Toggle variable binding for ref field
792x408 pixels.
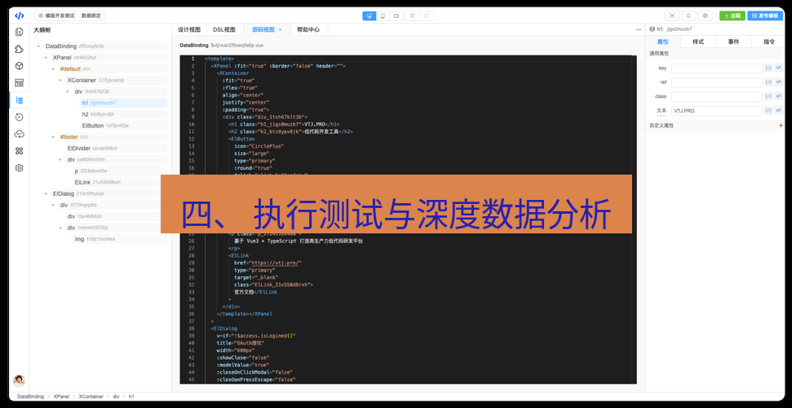click(779, 82)
